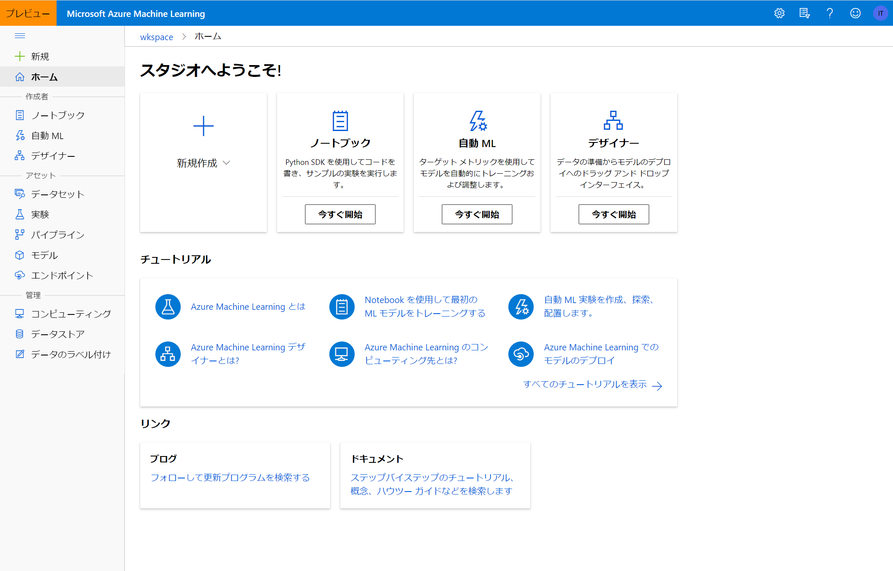Click 今すぐ開始 on 自動 ML card
The width and height of the screenshot is (893, 571).
477,214
